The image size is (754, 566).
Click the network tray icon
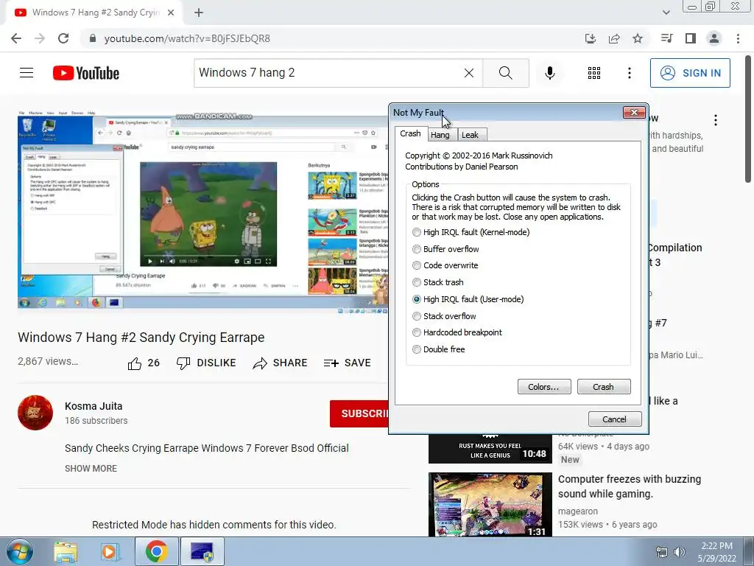click(662, 552)
